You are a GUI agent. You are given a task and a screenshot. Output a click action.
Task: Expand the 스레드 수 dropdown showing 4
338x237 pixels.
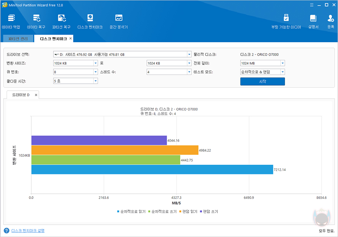click(189, 72)
